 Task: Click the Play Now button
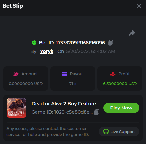point(121,108)
